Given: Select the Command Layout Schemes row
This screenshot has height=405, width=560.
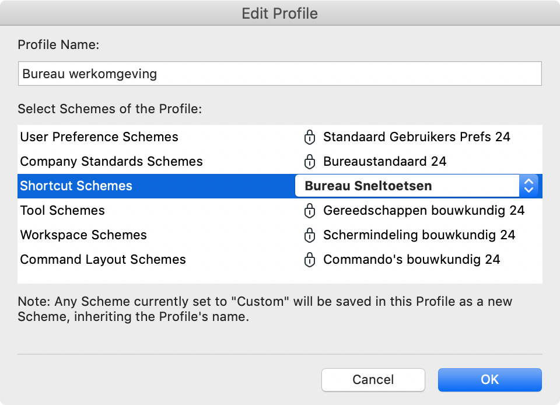Looking at the screenshot, I should point(280,260).
